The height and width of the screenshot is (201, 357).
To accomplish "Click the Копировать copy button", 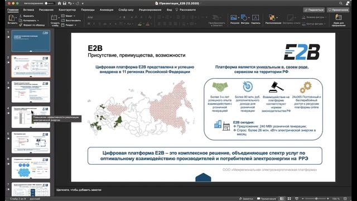I will [27, 21].
